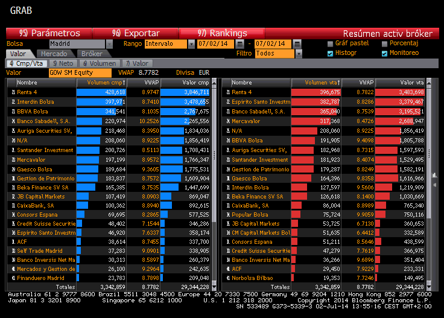444x318 pixels.
Task: Click Finanduero Madrid in the buy table
Action: [x=40, y=278]
